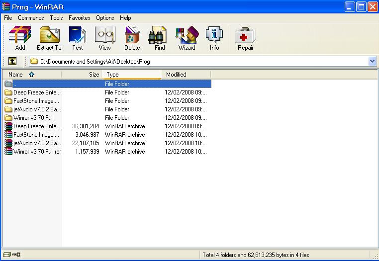This screenshot has height=261, width=379.
Task: Sort list by Size column header
Action: click(82, 75)
